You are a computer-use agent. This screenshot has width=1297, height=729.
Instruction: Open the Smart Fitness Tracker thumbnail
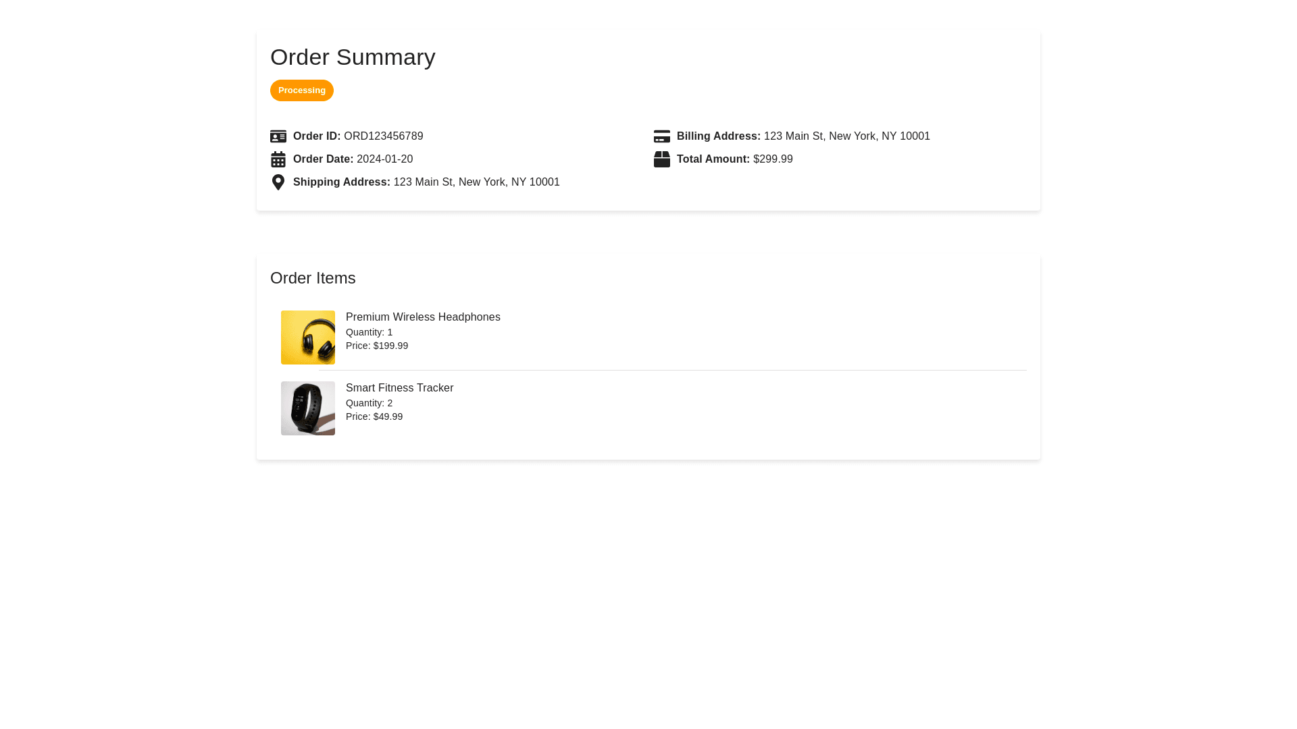308,408
